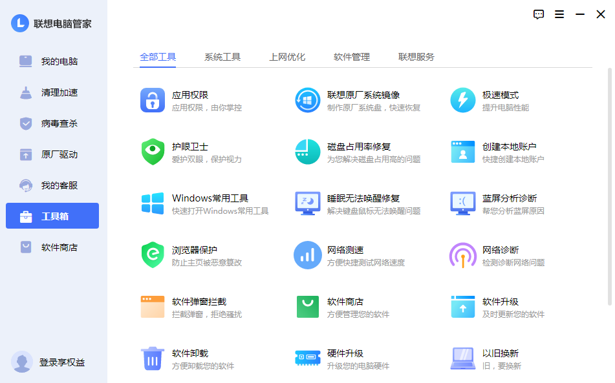Select 病毒查杀 in sidebar
Screen dimensions: 615x383
click(52, 123)
